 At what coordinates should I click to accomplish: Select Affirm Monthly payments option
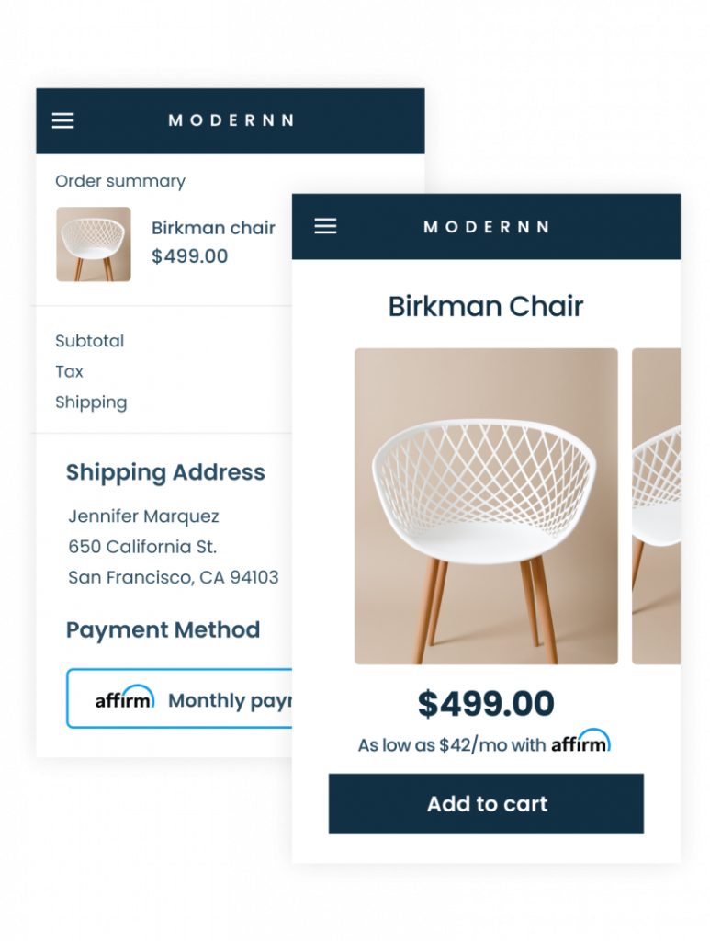coord(179,698)
